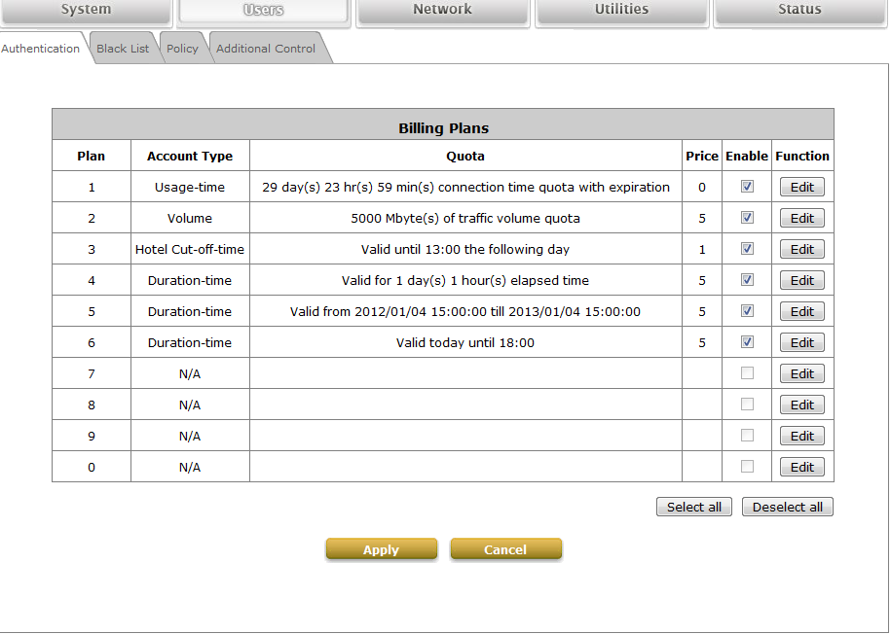
Task: Click Edit for plan 4 Duration-time
Action: [801, 281]
